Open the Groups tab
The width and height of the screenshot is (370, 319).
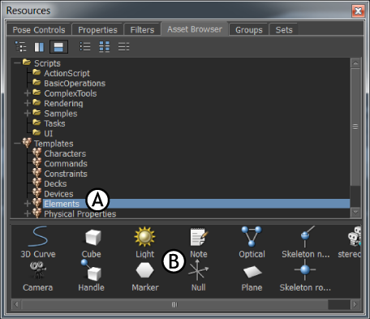tap(249, 30)
